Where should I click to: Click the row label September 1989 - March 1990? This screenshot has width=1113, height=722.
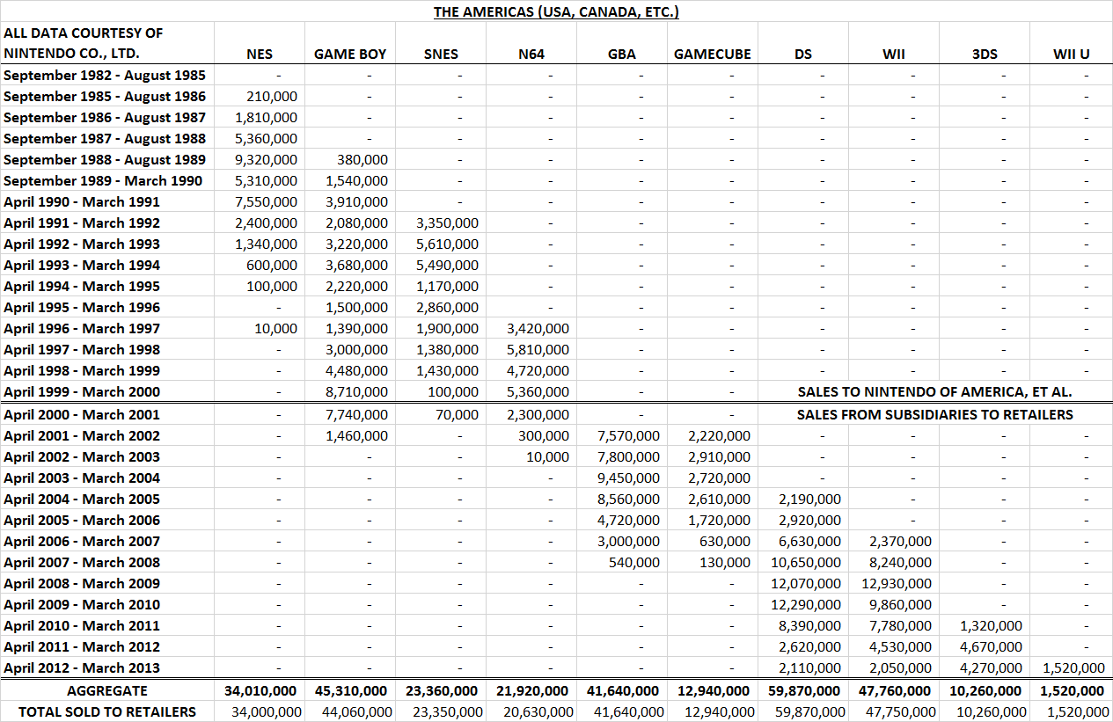point(103,180)
